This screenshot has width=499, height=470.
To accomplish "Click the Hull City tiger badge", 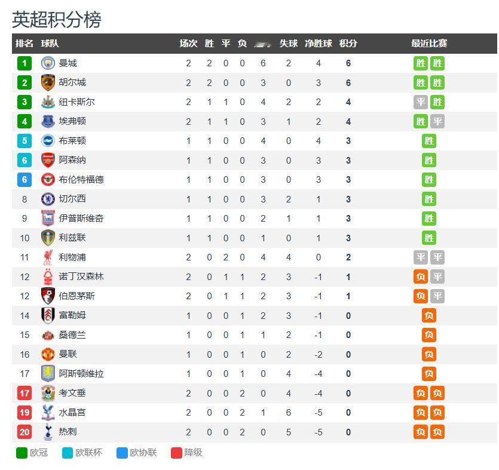I will [x=48, y=82].
